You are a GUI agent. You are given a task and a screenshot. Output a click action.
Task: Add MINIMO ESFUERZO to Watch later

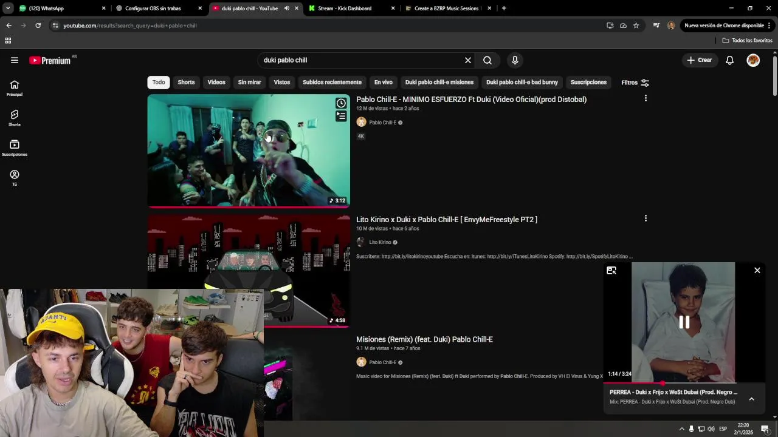tap(342, 103)
